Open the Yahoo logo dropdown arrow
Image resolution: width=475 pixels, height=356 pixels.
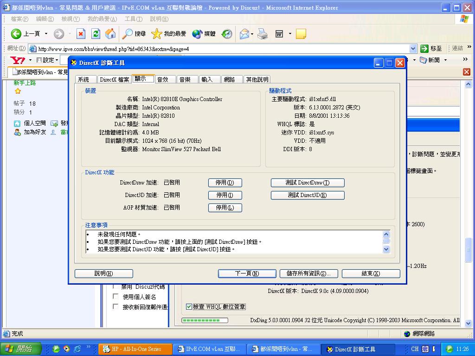point(30,60)
